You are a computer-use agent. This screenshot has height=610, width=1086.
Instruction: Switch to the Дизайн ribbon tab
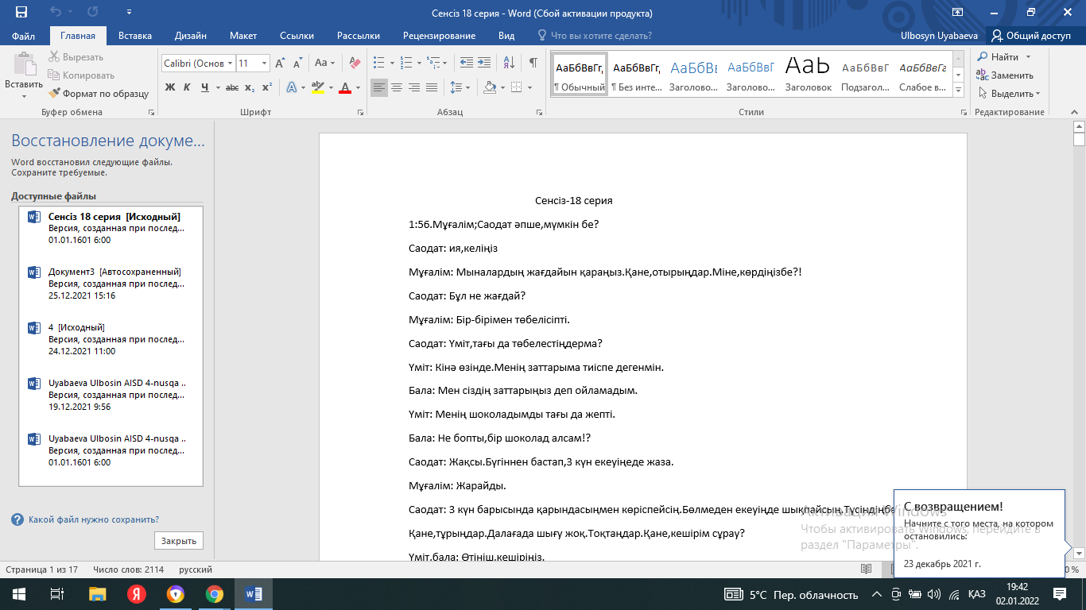tap(191, 36)
